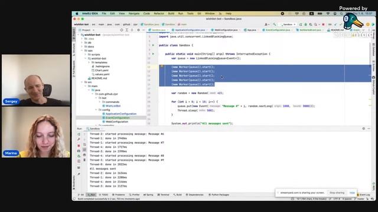Expand the docs folder
This screenshot has width=378, height=212.
pos(82,47)
